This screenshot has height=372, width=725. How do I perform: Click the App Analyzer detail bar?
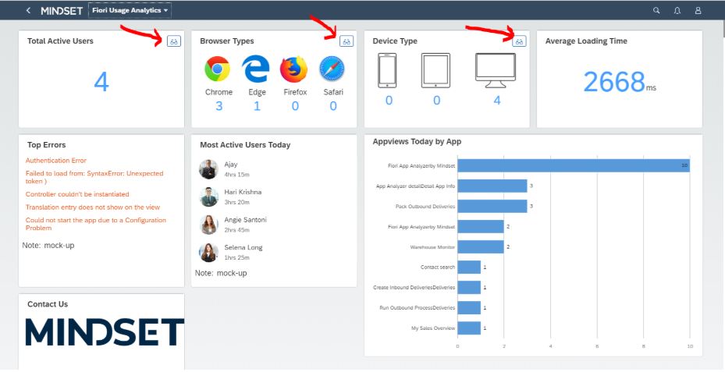pyautogui.click(x=492, y=186)
